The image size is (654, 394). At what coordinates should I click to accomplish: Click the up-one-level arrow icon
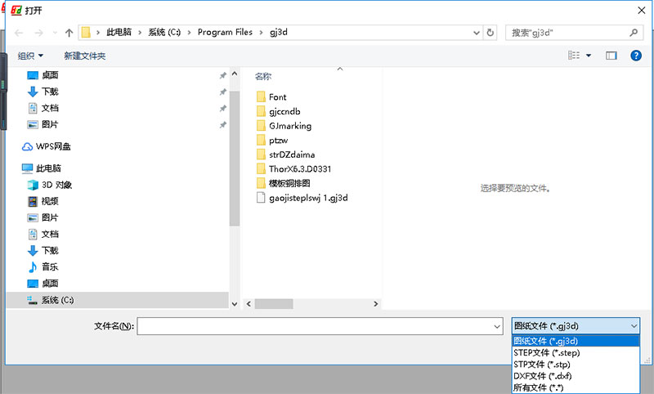69,33
